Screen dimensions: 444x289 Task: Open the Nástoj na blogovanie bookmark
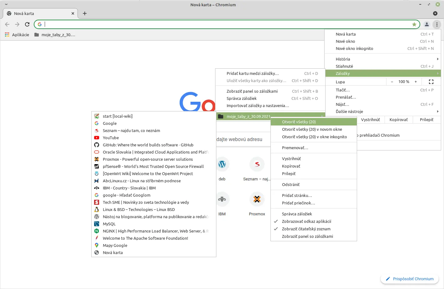click(154, 217)
